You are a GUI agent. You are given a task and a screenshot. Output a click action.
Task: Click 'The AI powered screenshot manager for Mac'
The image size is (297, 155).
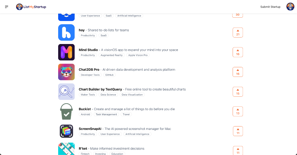click(138, 129)
